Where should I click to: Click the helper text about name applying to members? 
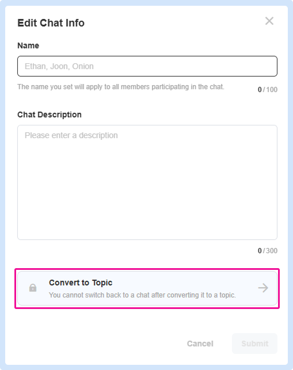[121, 87]
